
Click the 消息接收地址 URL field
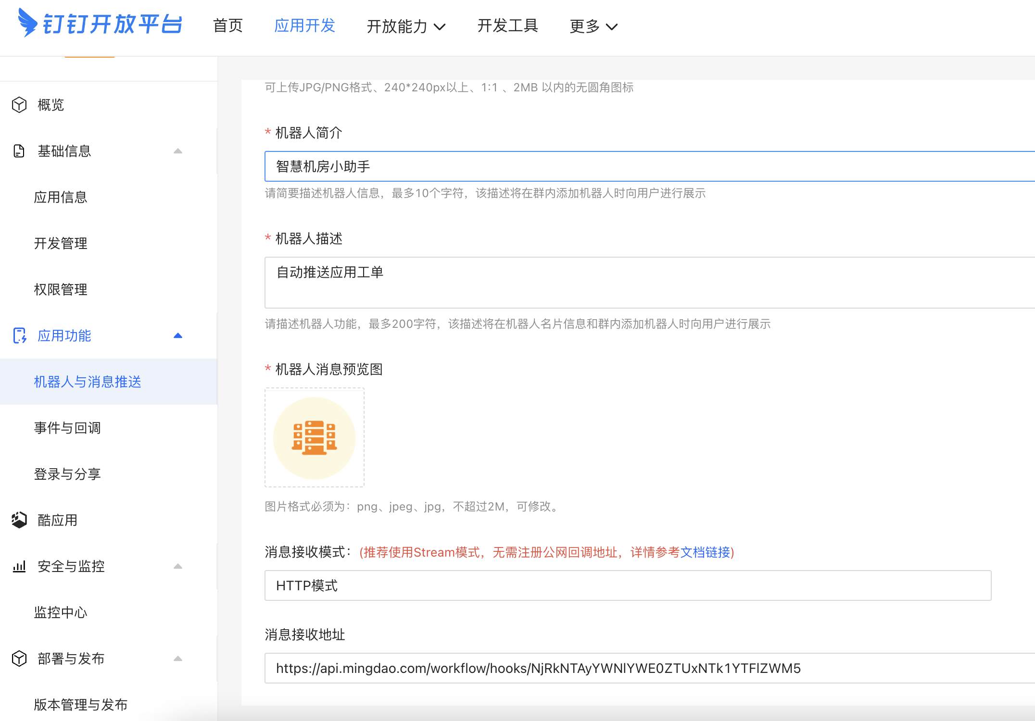(x=649, y=668)
